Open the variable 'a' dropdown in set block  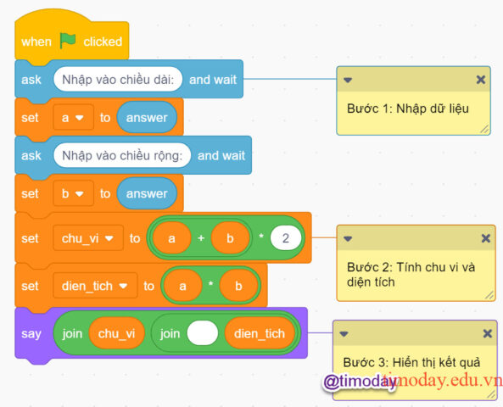[74, 117]
